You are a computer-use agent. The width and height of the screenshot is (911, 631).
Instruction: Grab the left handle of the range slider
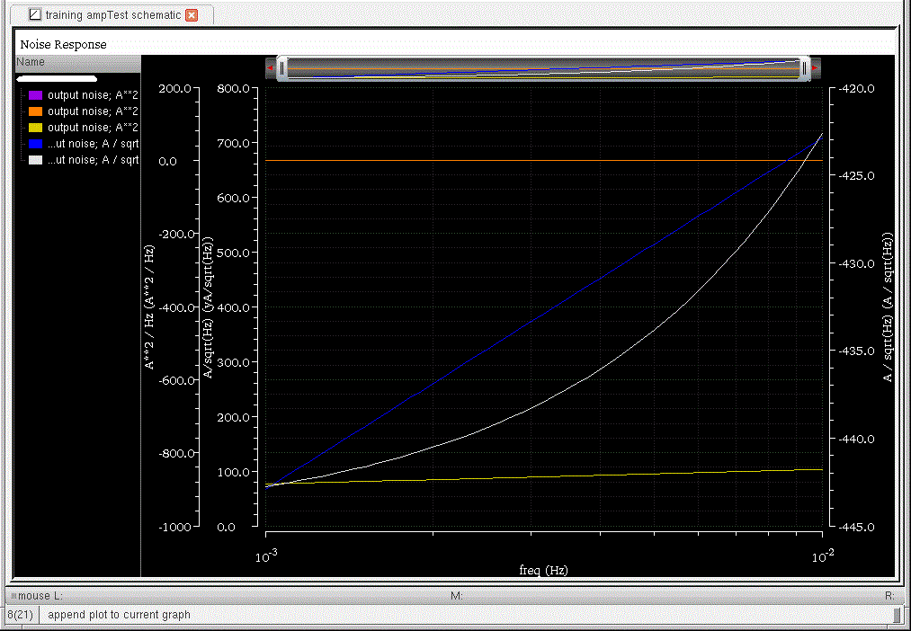[x=282, y=67]
